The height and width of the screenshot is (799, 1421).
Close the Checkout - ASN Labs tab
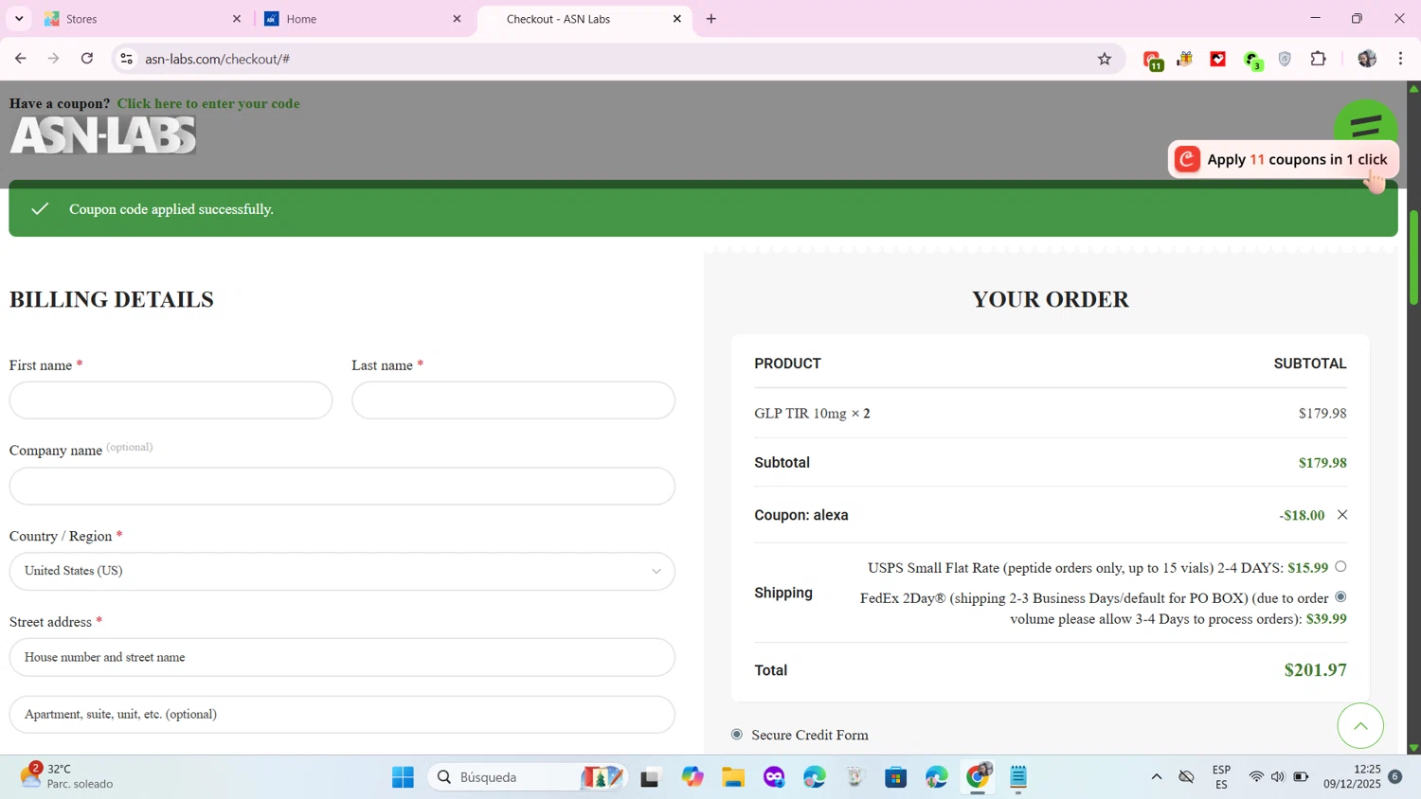coord(677,19)
